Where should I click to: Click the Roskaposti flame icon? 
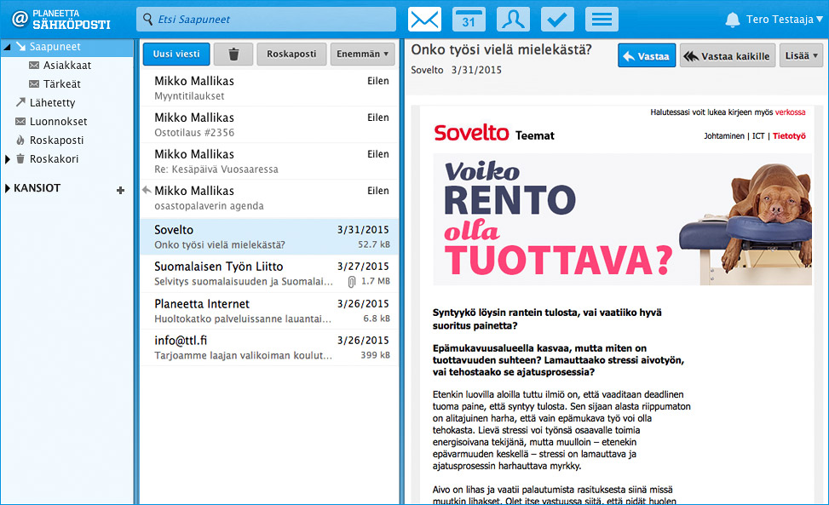coord(20,140)
